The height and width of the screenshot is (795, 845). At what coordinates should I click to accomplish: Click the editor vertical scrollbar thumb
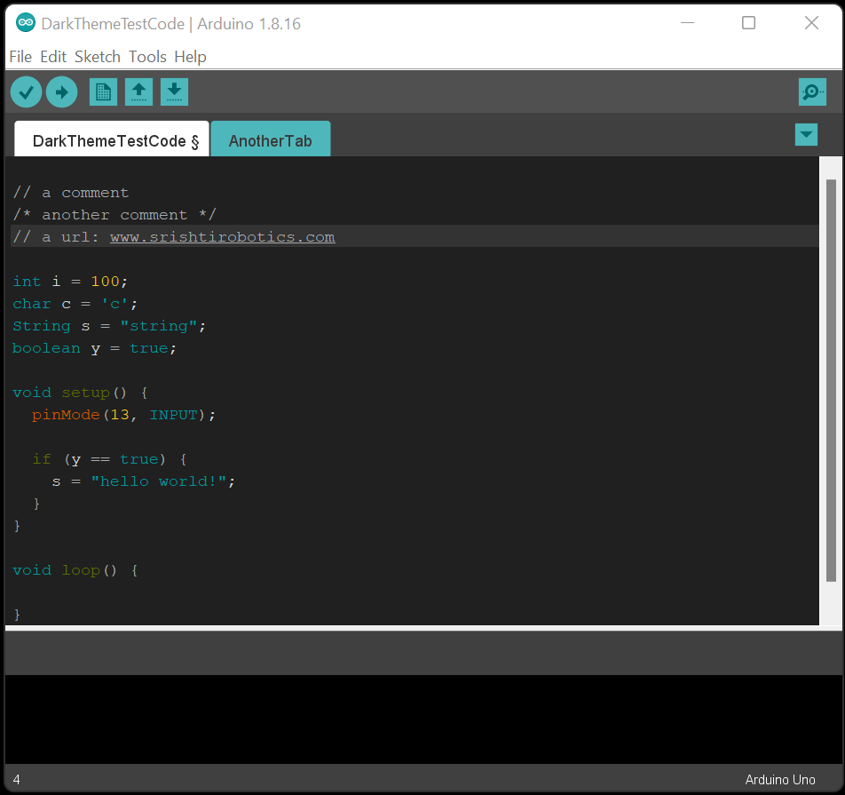coord(831,380)
